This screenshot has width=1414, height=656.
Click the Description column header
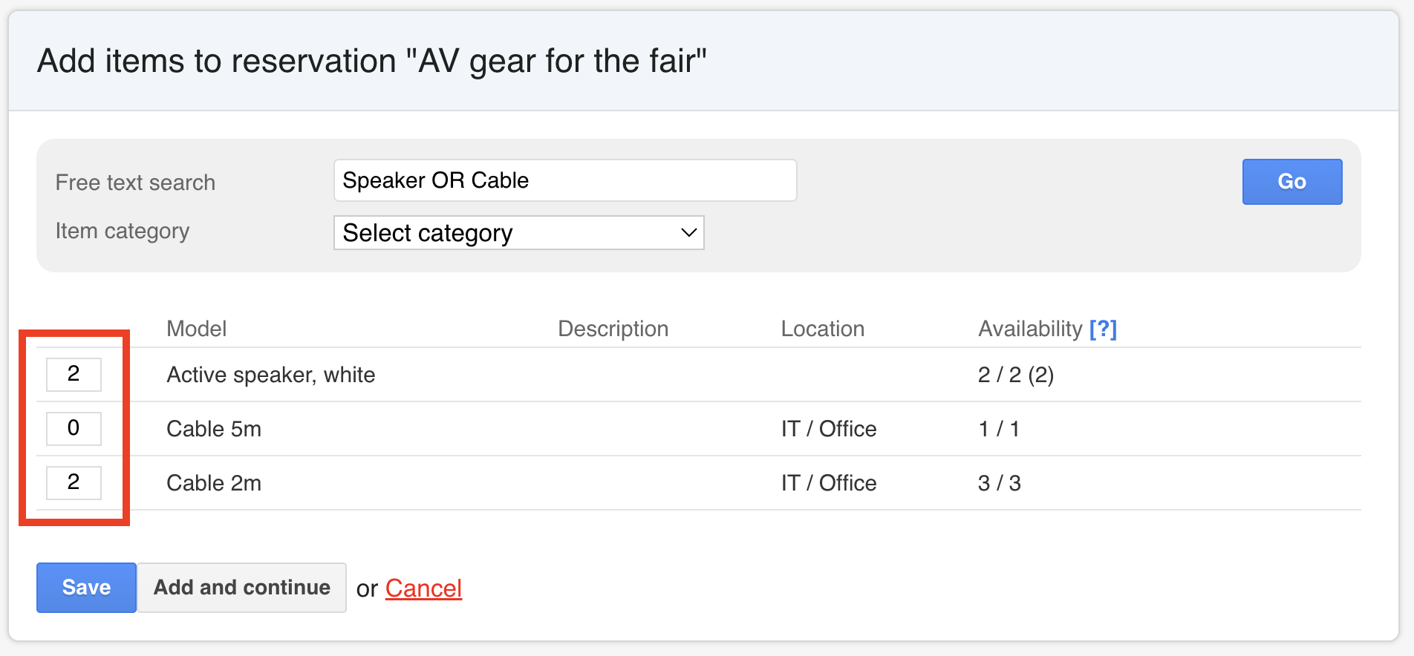[x=613, y=329]
